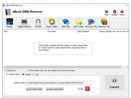Sort by File Name column header
This screenshot has height=98, width=131.
point(61,31)
